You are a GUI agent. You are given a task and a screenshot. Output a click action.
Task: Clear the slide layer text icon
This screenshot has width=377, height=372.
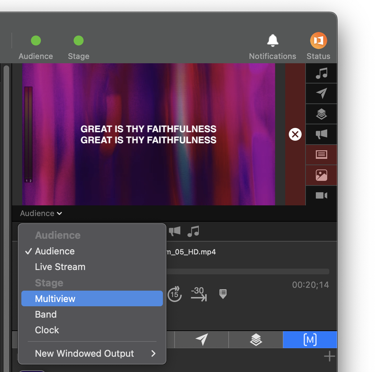point(321,155)
